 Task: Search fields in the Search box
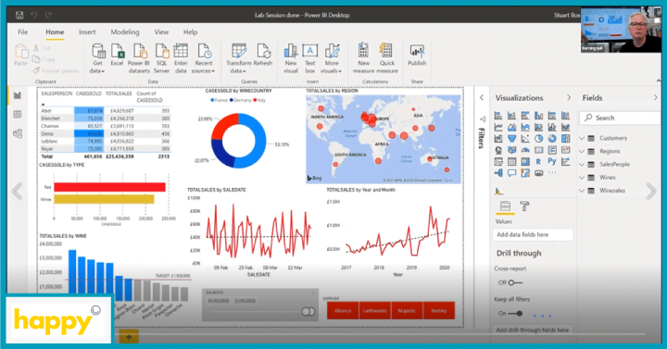pyautogui.click(x=622, y=118)
